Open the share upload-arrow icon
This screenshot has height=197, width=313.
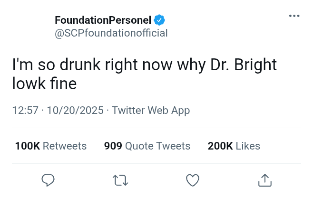click(264, 180)
